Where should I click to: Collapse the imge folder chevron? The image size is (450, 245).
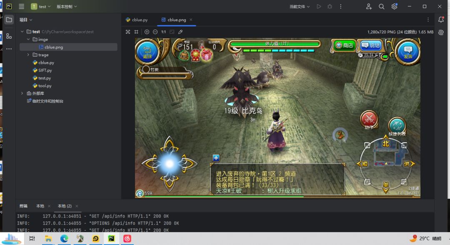(28, 39)
